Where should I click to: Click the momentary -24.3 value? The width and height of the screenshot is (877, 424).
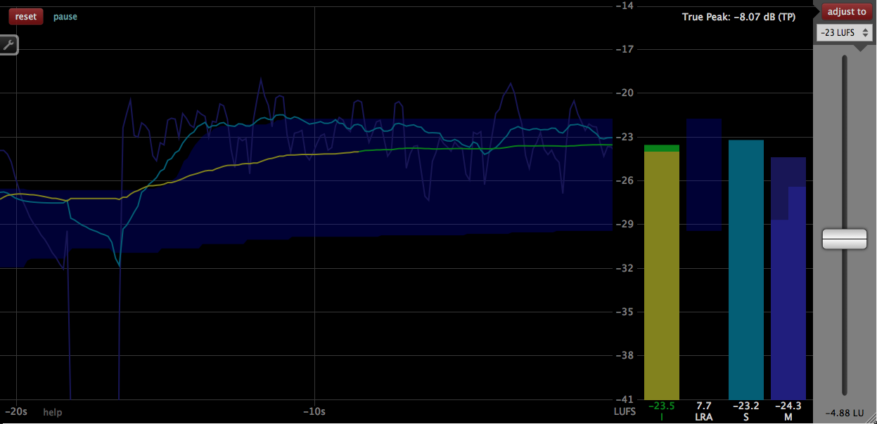coord(788,406)
